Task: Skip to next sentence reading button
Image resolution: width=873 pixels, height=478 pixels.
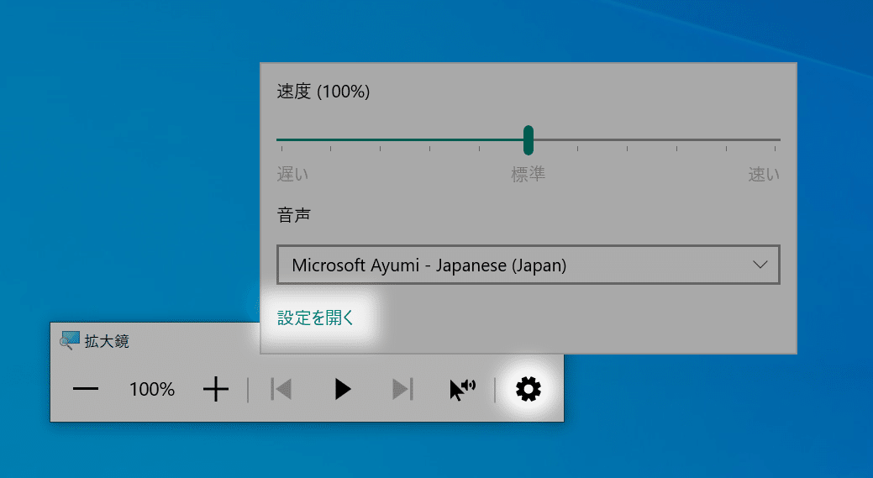Action: click(x=402, y=389)
